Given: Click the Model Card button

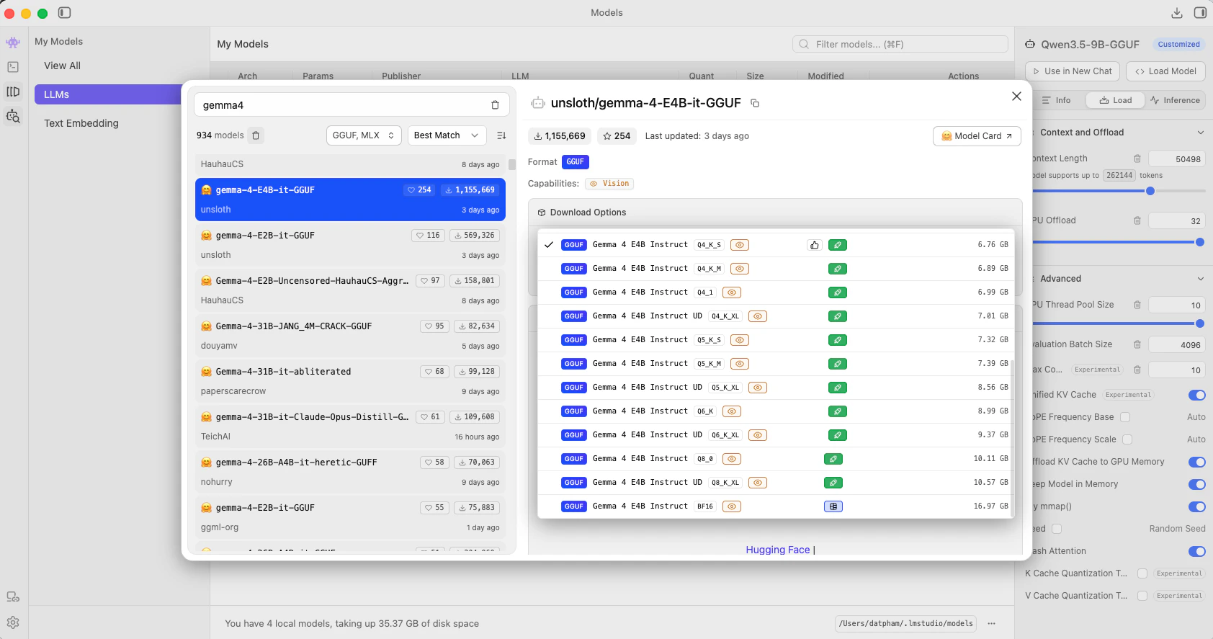Looking at the screenshot, I should click(977, 136).
